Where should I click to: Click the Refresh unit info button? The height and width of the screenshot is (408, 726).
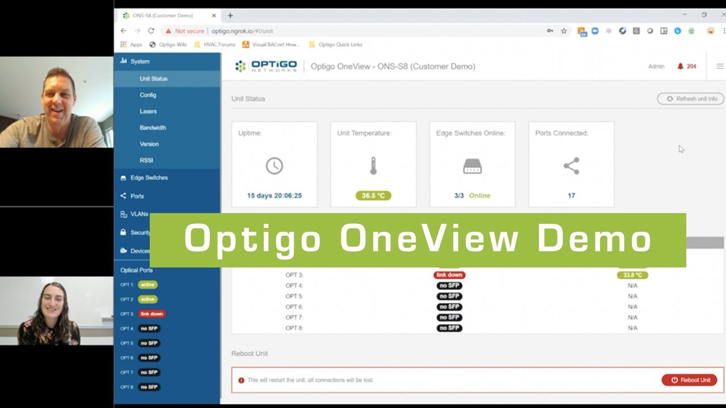click(691, 99)
